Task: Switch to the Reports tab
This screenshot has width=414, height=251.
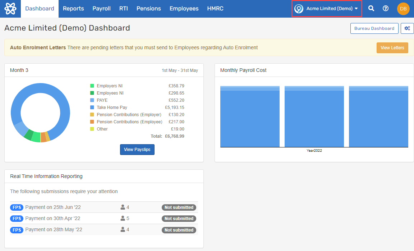Action: pos(73,9)
